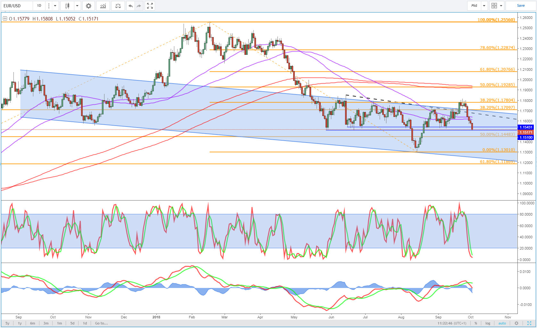Click the 11:22:46 (UTC+1) timezone clock
The height and width of the screenshot is (328, 537).
(x=452, y=323)
